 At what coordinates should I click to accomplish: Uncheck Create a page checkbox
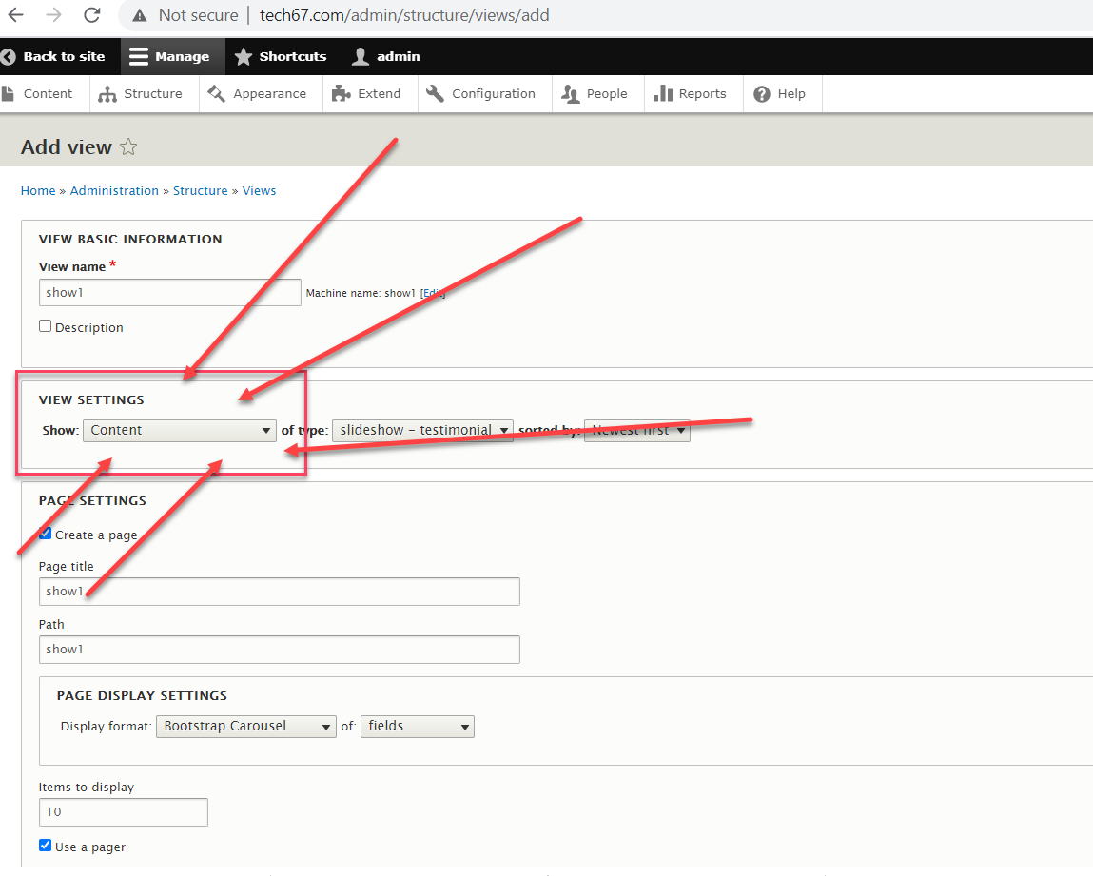click(46, 534)
